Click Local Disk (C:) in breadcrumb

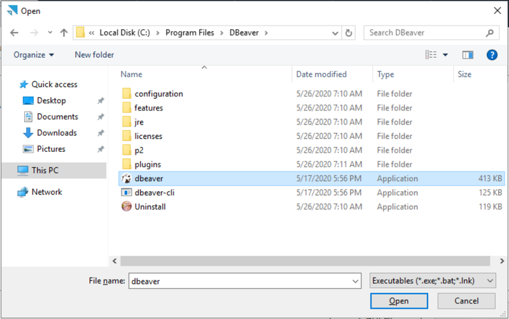click(x=125, y=33)
